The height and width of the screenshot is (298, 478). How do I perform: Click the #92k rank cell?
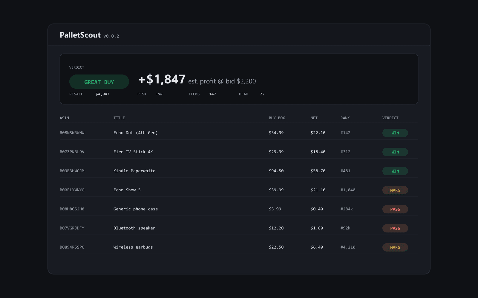coord(345,228)
